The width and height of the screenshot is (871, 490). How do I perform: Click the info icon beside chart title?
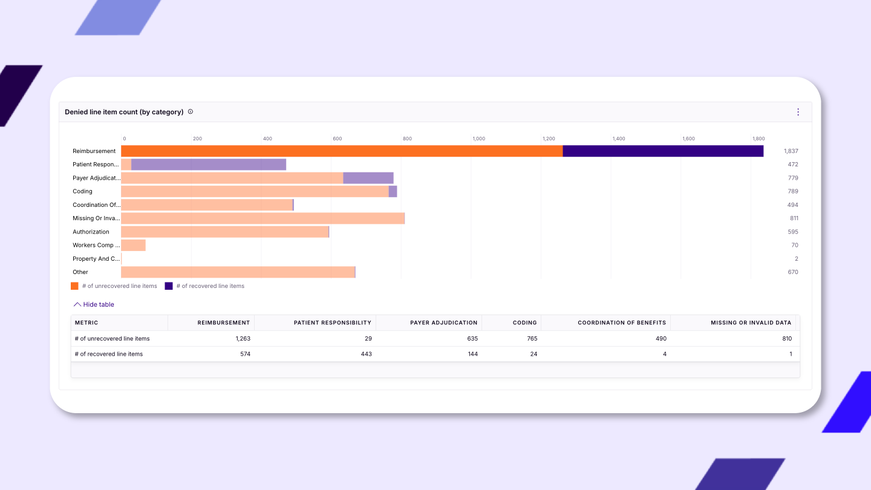coord(191,112)
